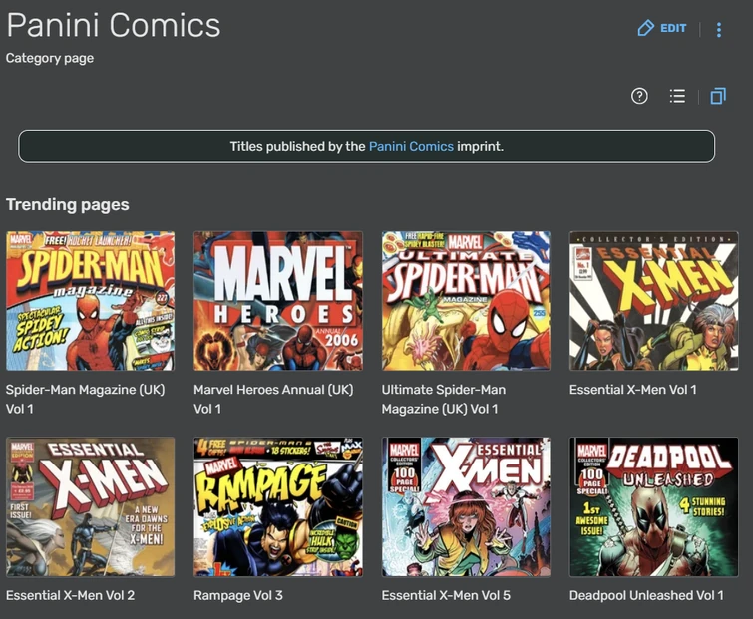The image size is (753, 619).
Task: Click the 'Category page' subtitle text
Action: click(50, 58)
